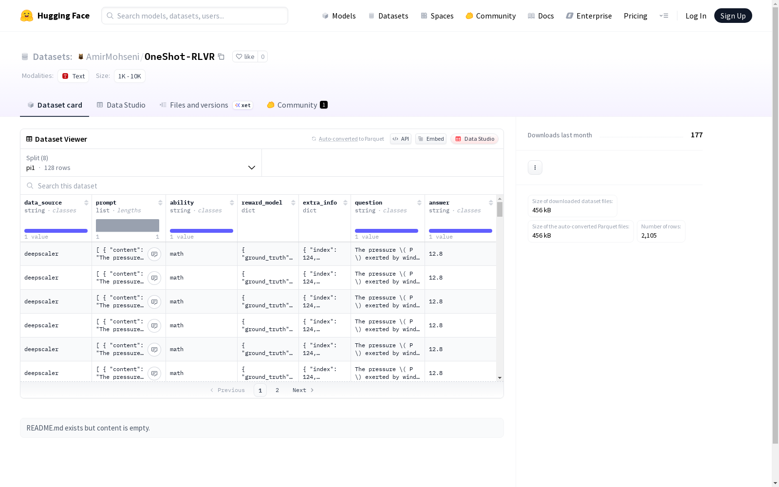
Task: Open chat view icon in second prompt row
Action: [154, 278]
